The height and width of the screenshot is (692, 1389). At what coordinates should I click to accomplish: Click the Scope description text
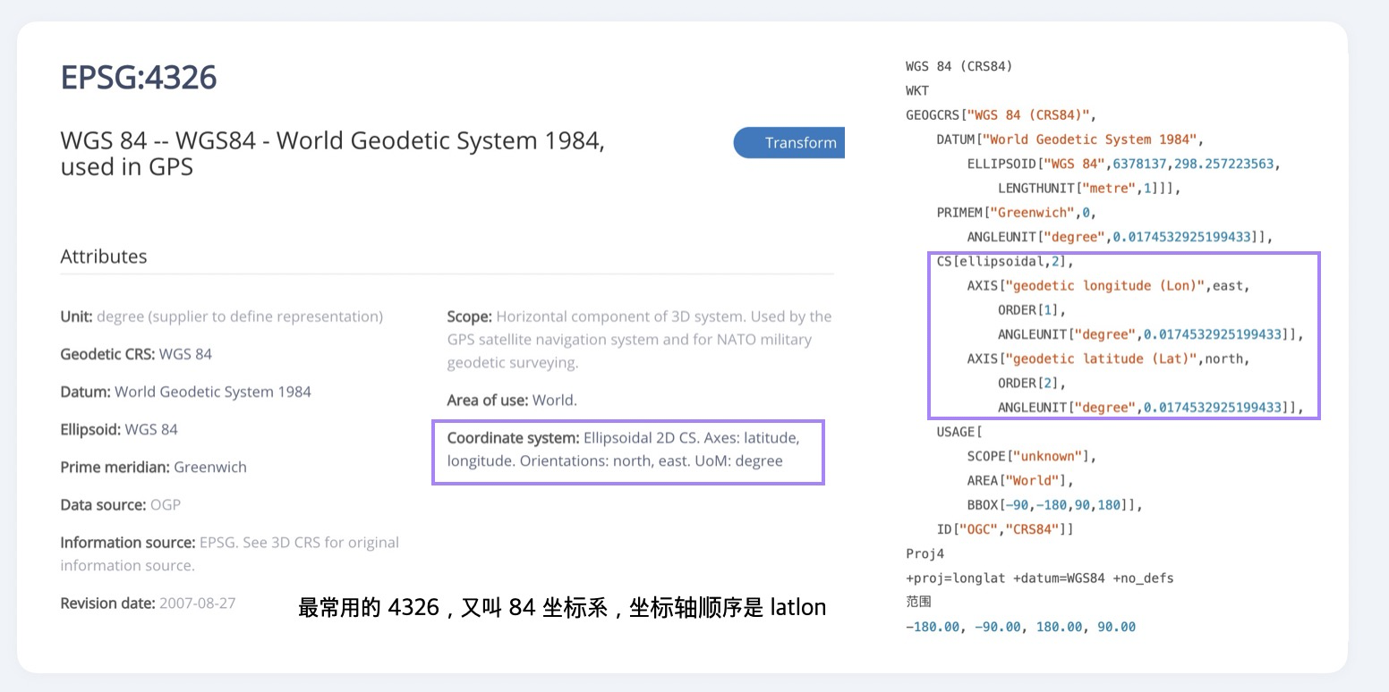coord(639,340)
